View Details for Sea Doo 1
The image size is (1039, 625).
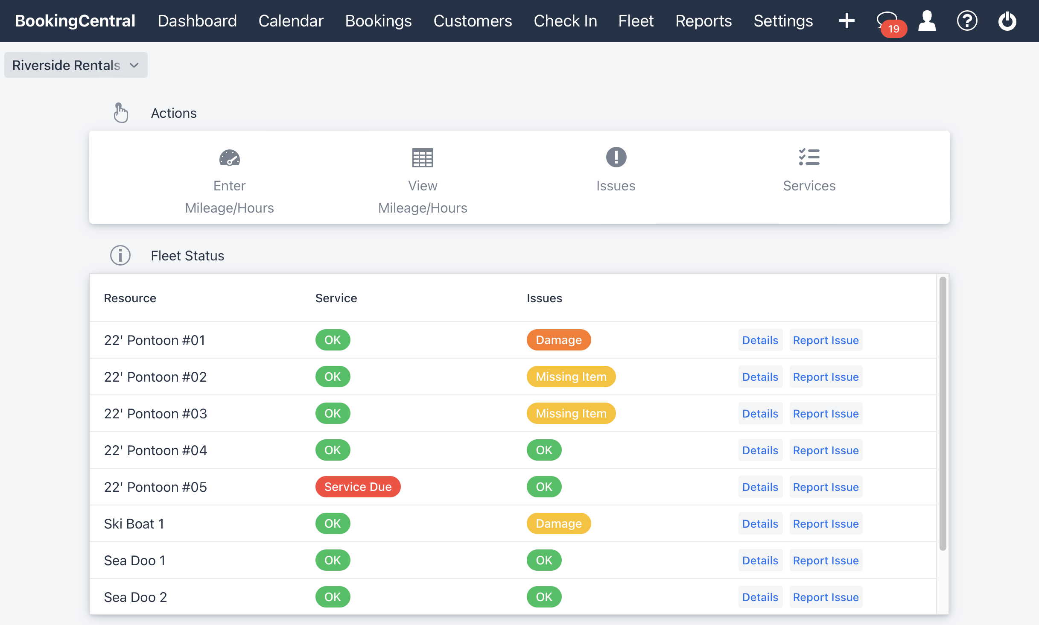click(760, 560)
